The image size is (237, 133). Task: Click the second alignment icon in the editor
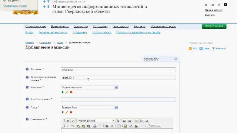point(130,121)
